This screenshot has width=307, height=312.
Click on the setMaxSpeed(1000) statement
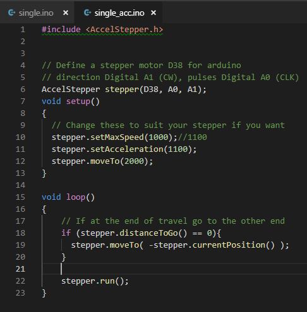115,137
